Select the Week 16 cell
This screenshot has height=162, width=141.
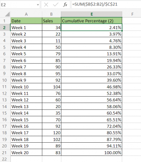click(x=26, y=126)
